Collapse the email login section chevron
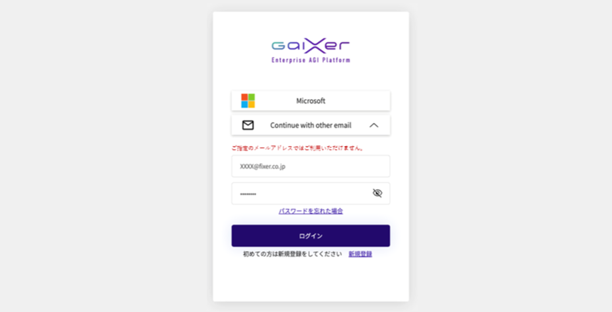The height and width of the screenshot is (312, 612). click(x=373, y=126)
